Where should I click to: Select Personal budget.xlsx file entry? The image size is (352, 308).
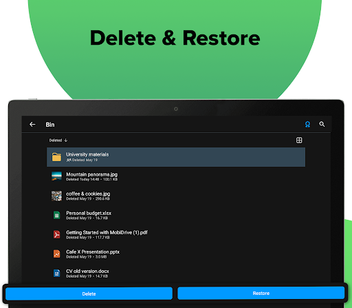pyautogui.click(x=176, y=215)
